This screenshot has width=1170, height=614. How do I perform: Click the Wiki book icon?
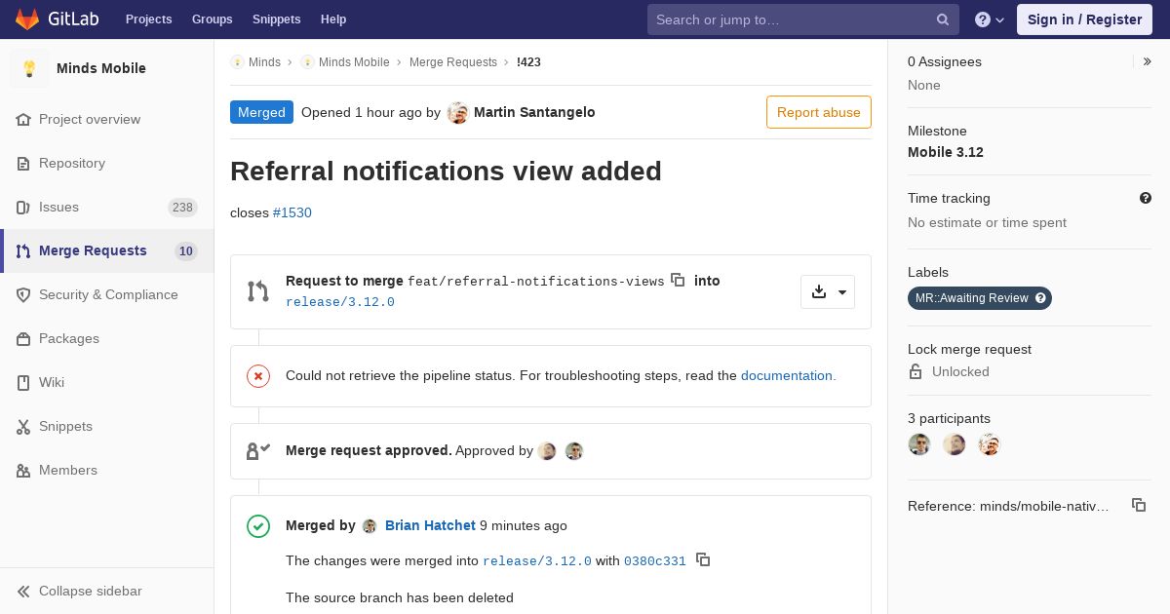[23, 382]
